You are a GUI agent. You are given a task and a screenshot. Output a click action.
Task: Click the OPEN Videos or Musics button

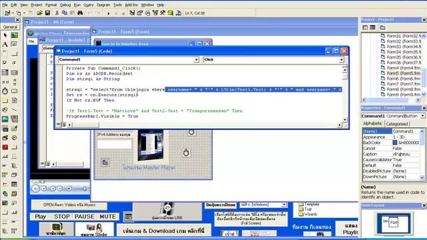(x=69, y=205)
